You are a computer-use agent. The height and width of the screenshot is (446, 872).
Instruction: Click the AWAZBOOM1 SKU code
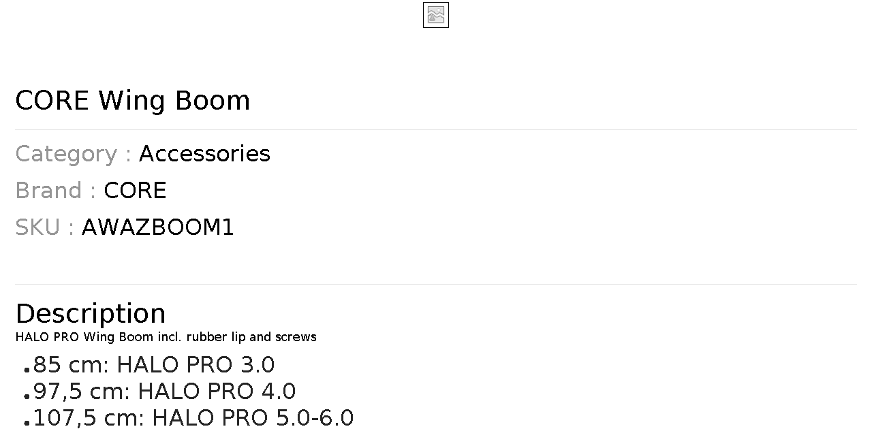tap(157, 227)
